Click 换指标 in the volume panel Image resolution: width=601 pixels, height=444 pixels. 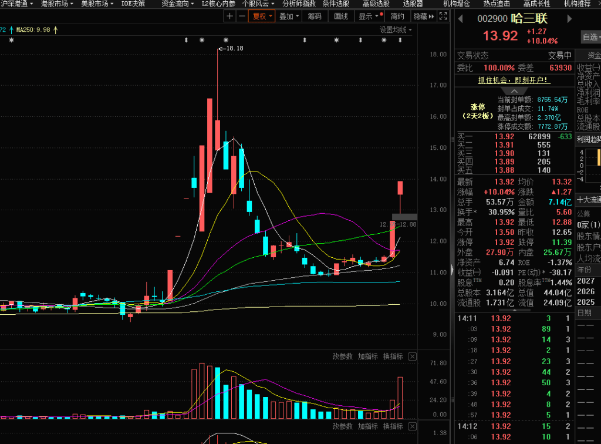[x=393, y=356]
